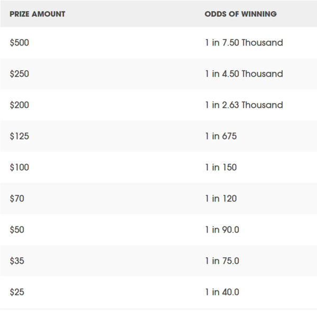Select the $250 prize amount cell

(20, 74)
